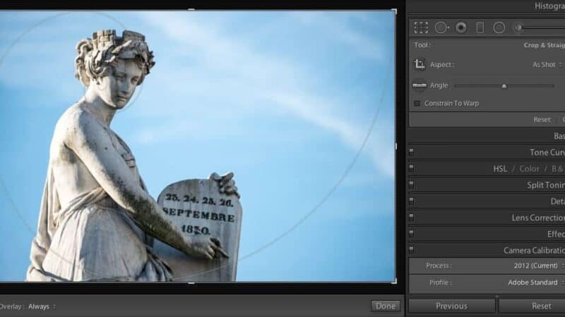565x317 pixels.
Task: Click the 'Tool :' label text
Action: coord(422,45)
